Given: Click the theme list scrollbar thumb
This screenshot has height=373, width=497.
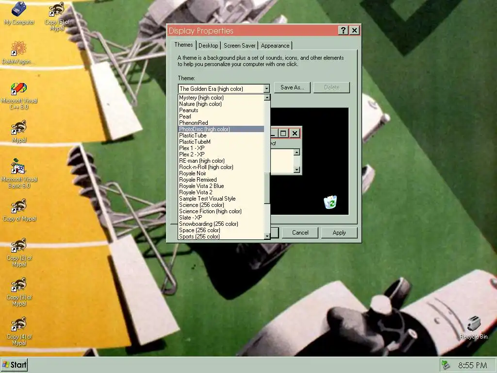Looking at the screenshot, I should pos(267,188).
